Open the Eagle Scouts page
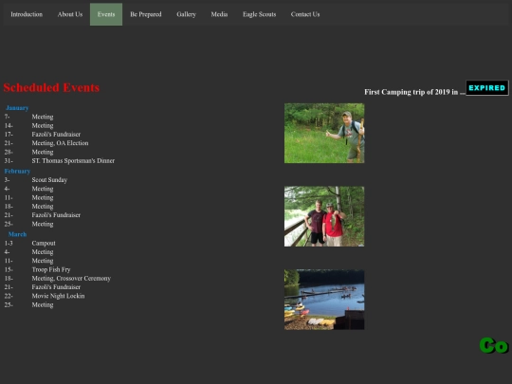The width and height of the screenshot is (512, 384). pos(259,14)
